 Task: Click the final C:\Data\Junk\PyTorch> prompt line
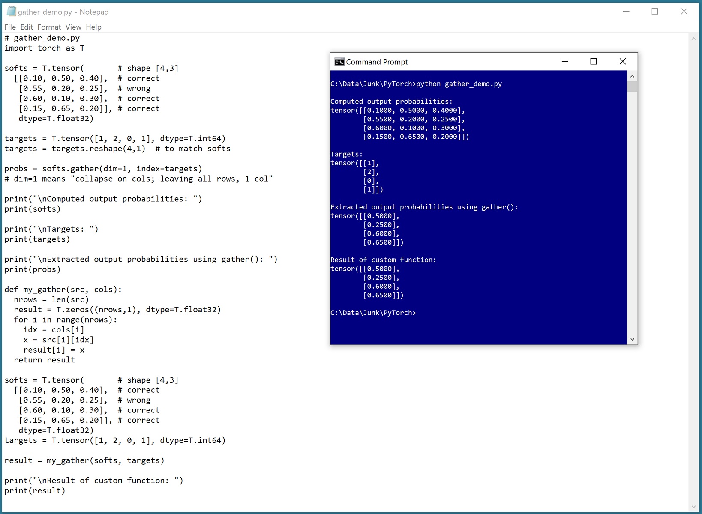click(373, 313)
